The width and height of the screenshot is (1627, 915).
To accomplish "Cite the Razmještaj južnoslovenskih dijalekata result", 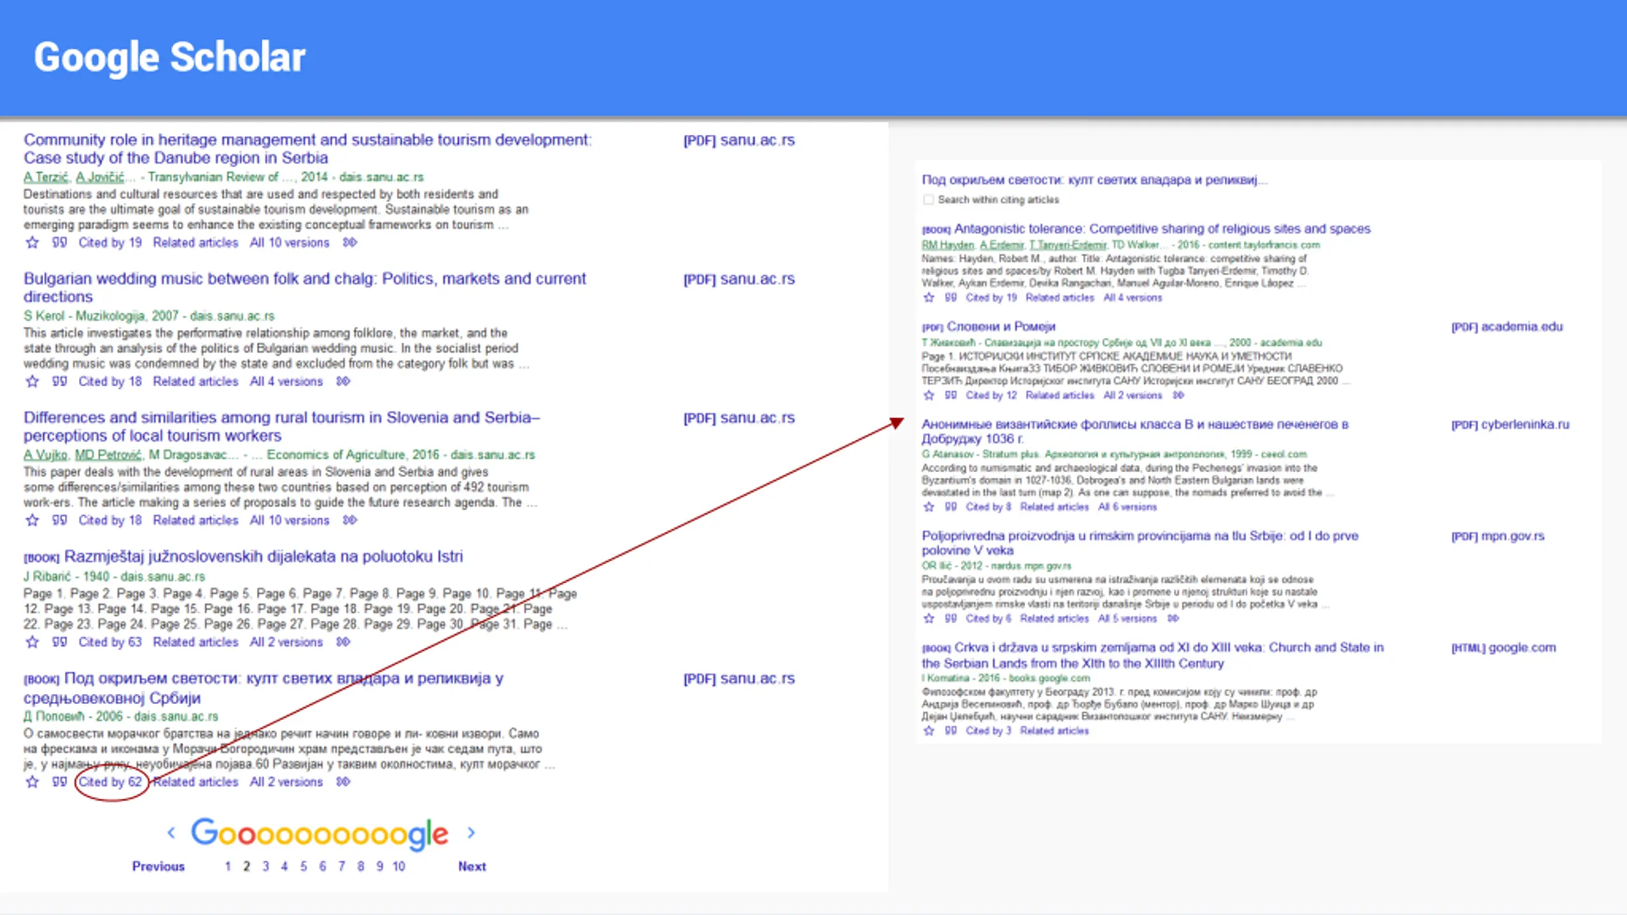I will point(59,642).
